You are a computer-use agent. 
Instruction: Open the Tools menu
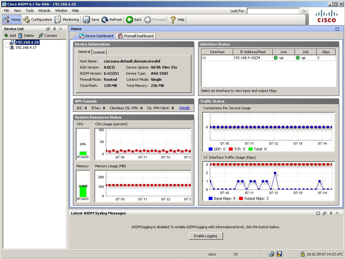(x=30, y=10)
